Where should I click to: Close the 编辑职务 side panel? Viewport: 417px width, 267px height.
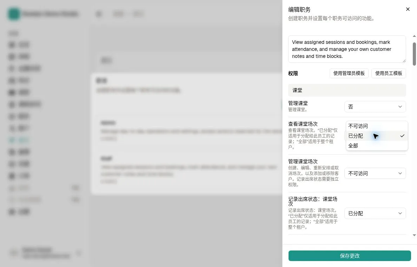408,9
